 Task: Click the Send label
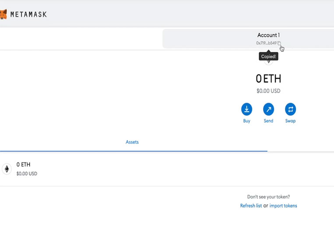268,121
